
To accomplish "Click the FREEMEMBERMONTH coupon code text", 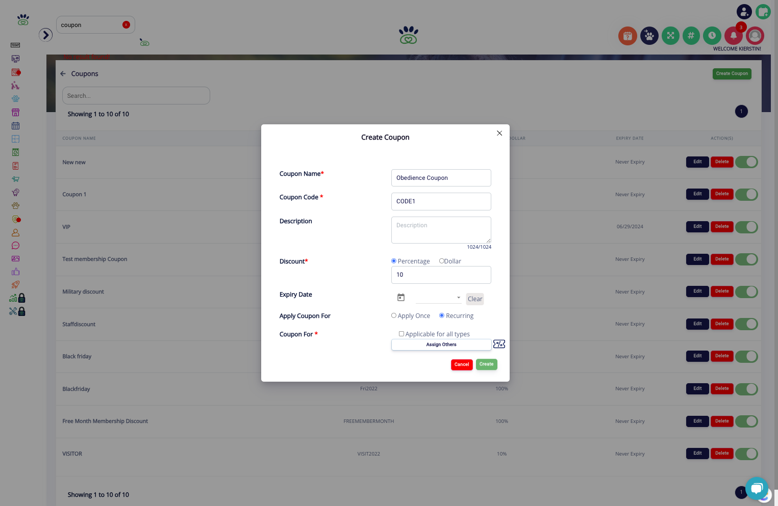I will (369, 421).
